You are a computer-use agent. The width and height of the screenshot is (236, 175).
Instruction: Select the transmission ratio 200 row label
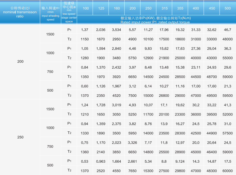(20, 61)
